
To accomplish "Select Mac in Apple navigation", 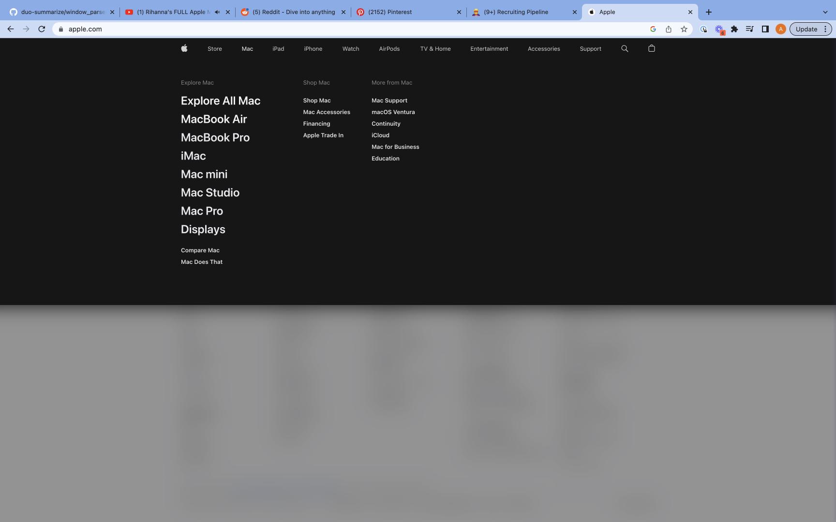I will click(x=247, y=49).
